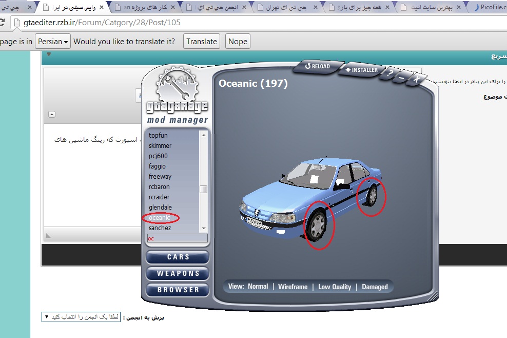
Task: Switch view to Normal
Action: (258, 287)
